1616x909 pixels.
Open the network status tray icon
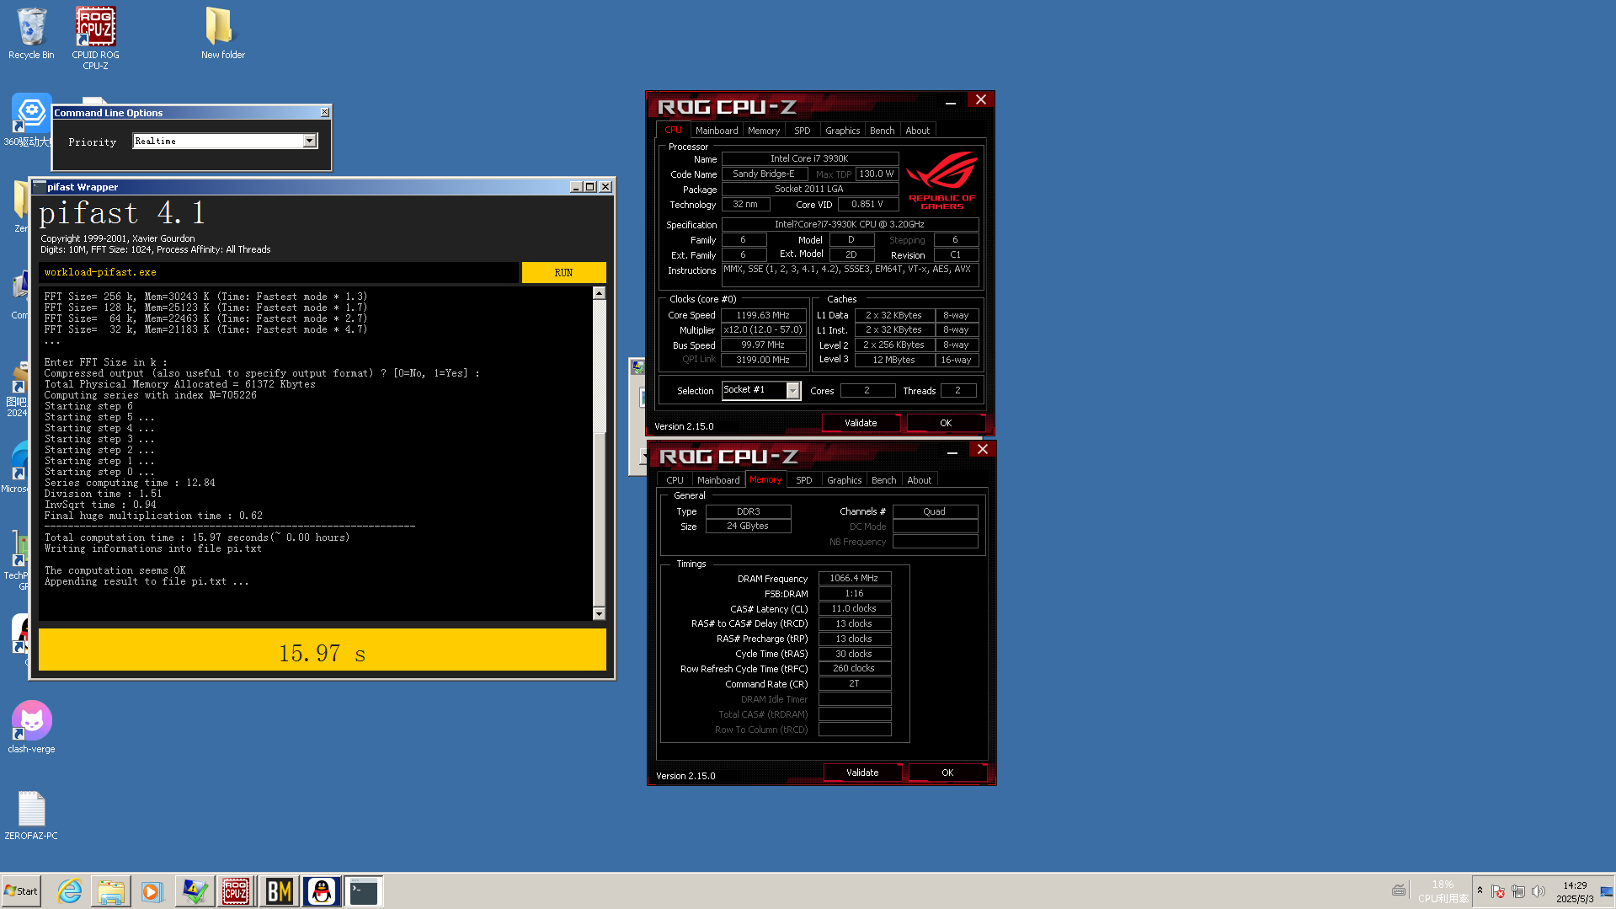[x=1518, y=891]
